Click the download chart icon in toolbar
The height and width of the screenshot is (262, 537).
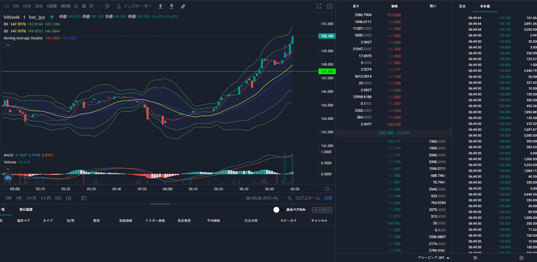pos(171,6)
